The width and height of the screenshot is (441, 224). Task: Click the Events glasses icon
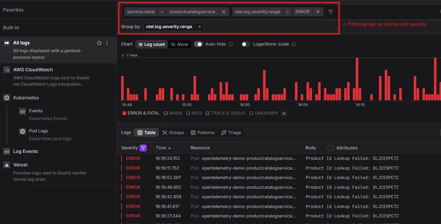pos(22,111)
